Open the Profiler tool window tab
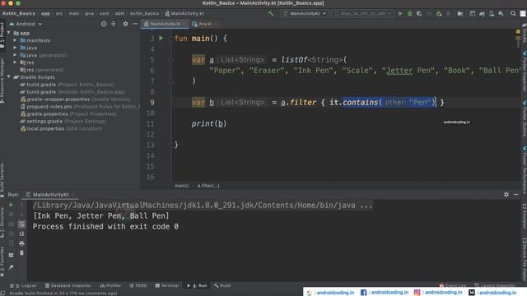 (110, 285)
